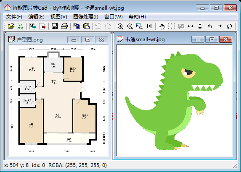Click the zoom out magnifier icon

pyautogui.click(x=130, y=26)
